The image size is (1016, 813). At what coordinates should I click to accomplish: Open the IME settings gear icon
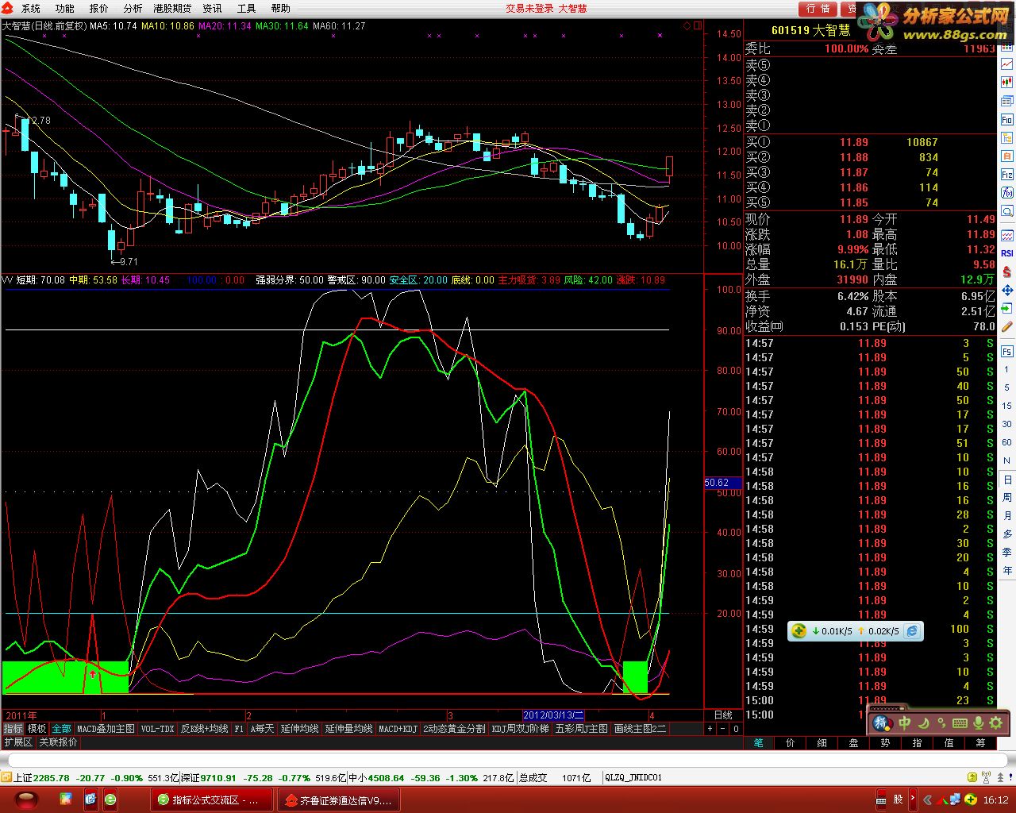pos(995,722)
